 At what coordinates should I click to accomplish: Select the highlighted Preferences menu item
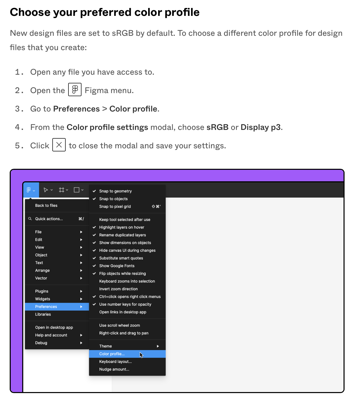tap(57, 307)
